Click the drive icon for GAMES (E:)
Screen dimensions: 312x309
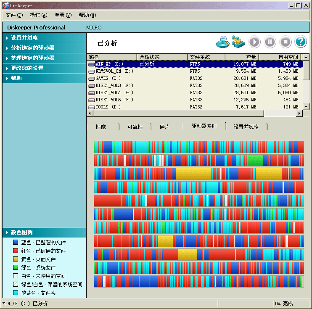click(x=92, y=78)
